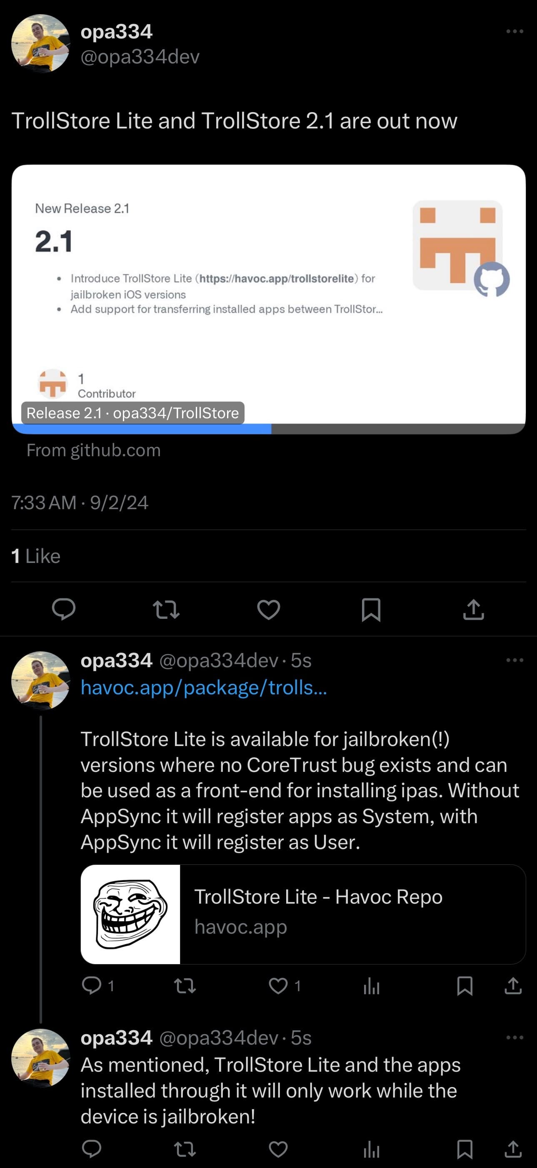The image size is (537, 1168).
Task: Open more options for the main tweet
Action: coord(515,31)
